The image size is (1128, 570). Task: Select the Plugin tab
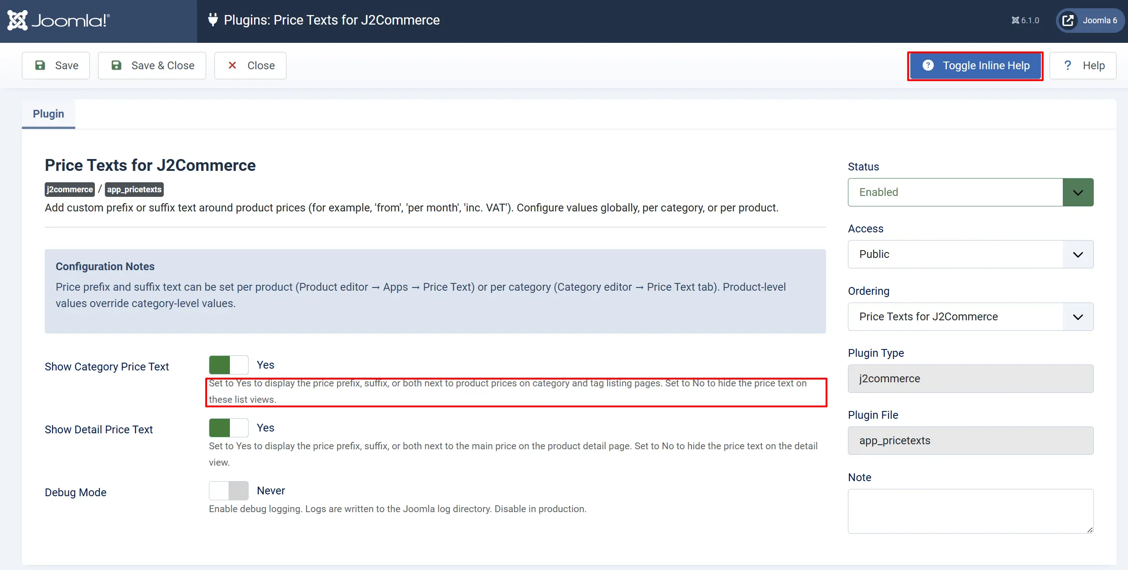coord(48,114)
